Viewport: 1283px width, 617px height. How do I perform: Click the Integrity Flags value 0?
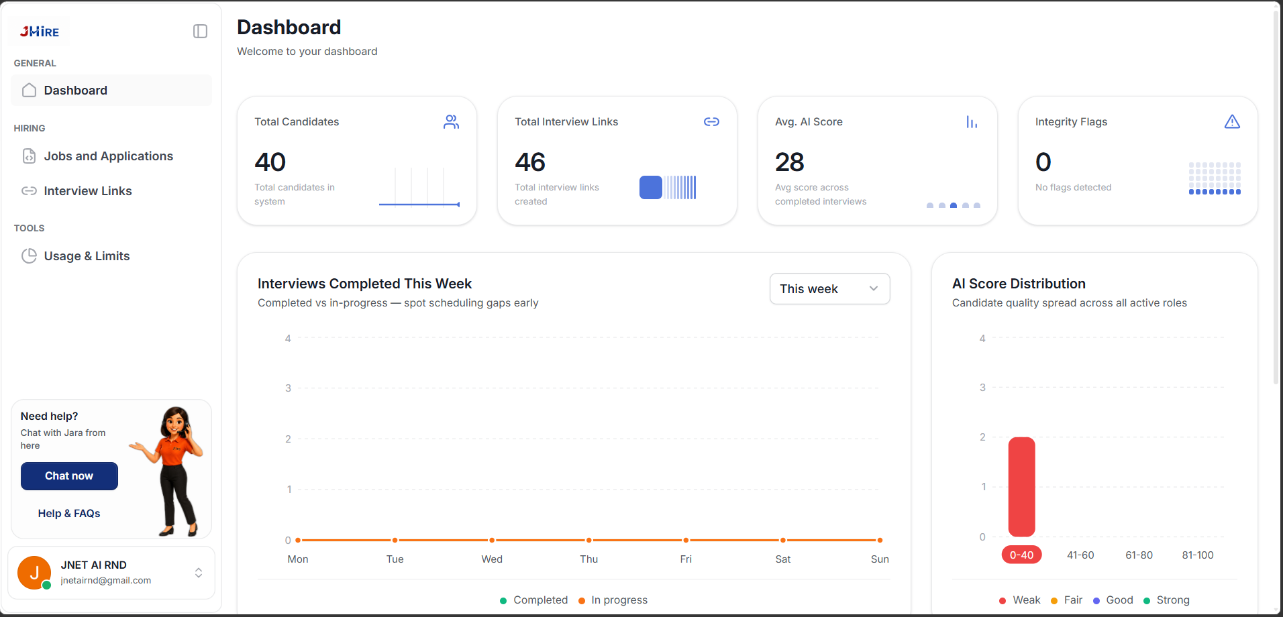pyautogui.click(x=1043, y=162)
